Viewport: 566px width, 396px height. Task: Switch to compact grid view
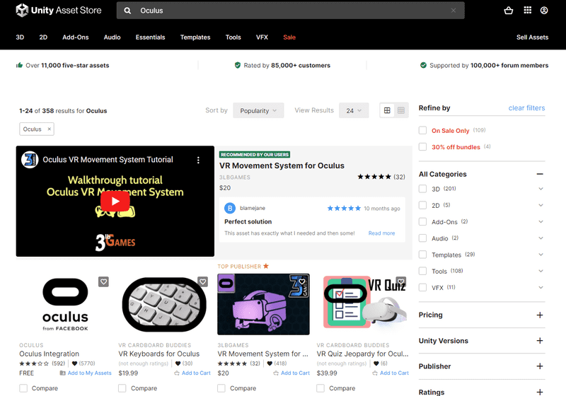[400, 110]
